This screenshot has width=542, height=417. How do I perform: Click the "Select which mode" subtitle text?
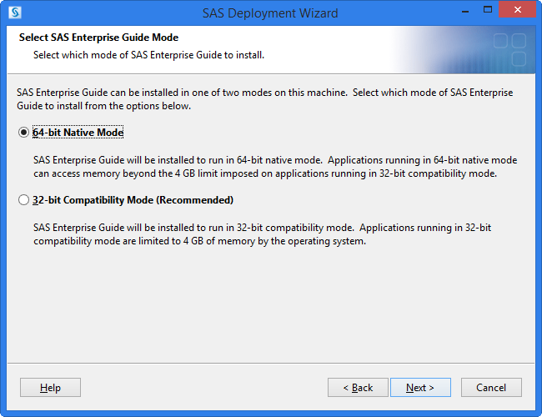(148, 55)
